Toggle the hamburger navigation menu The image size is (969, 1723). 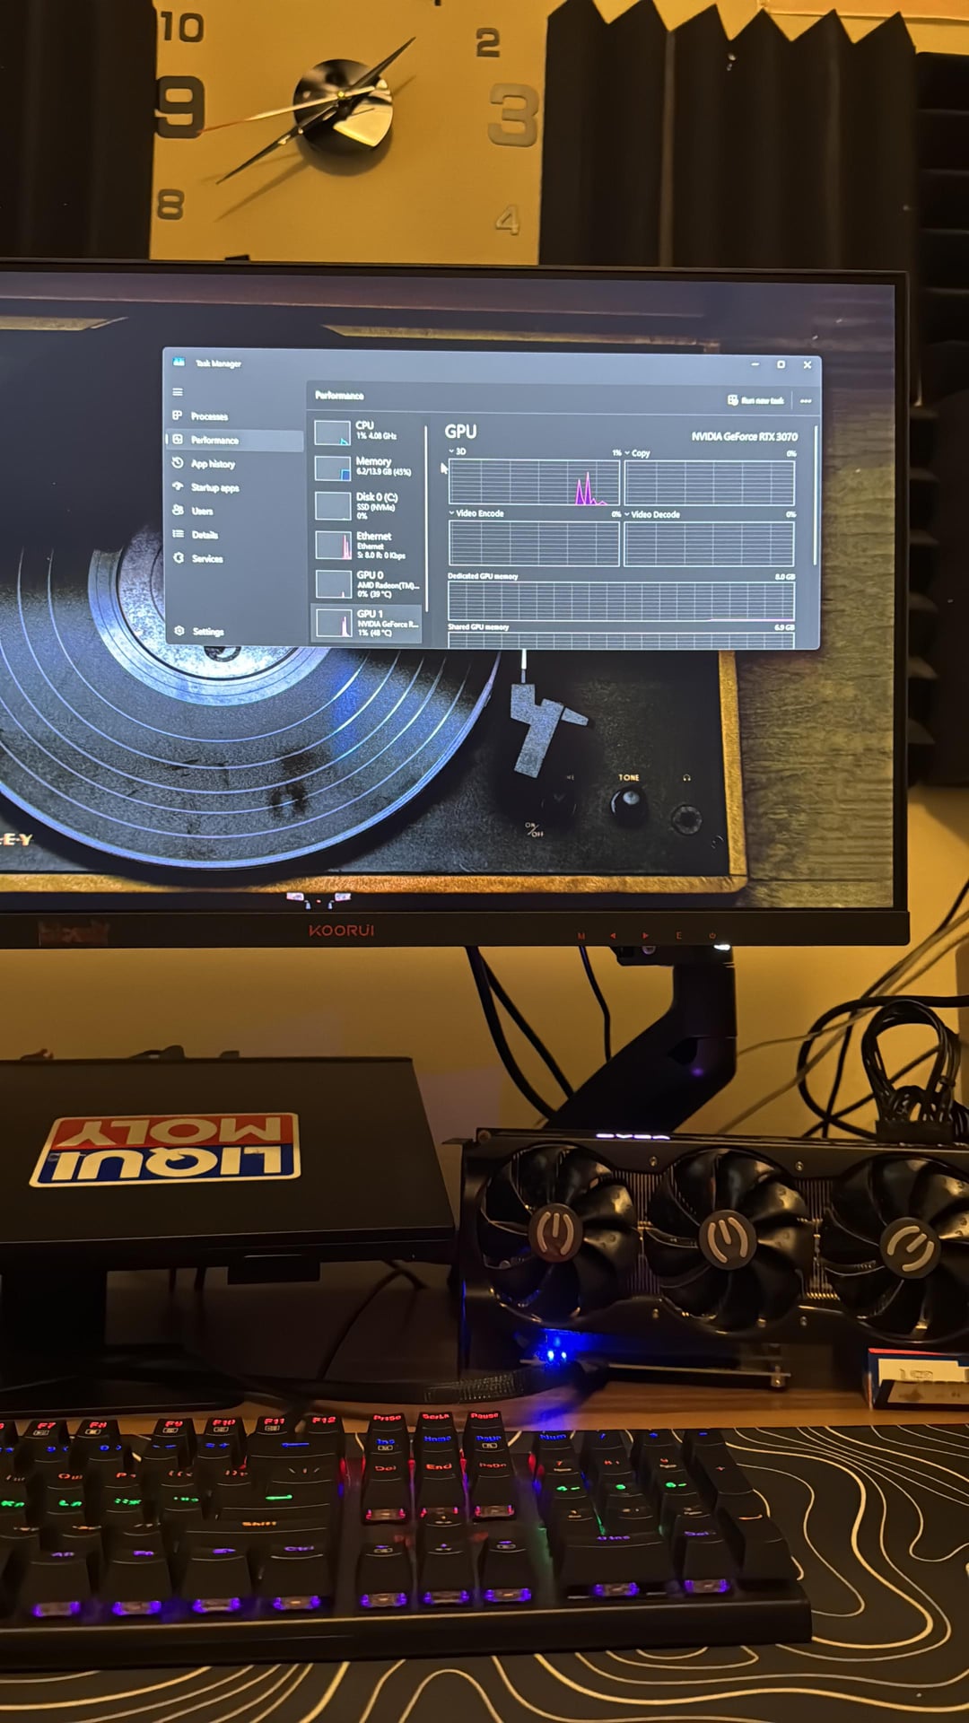click(x=178, y=392)
